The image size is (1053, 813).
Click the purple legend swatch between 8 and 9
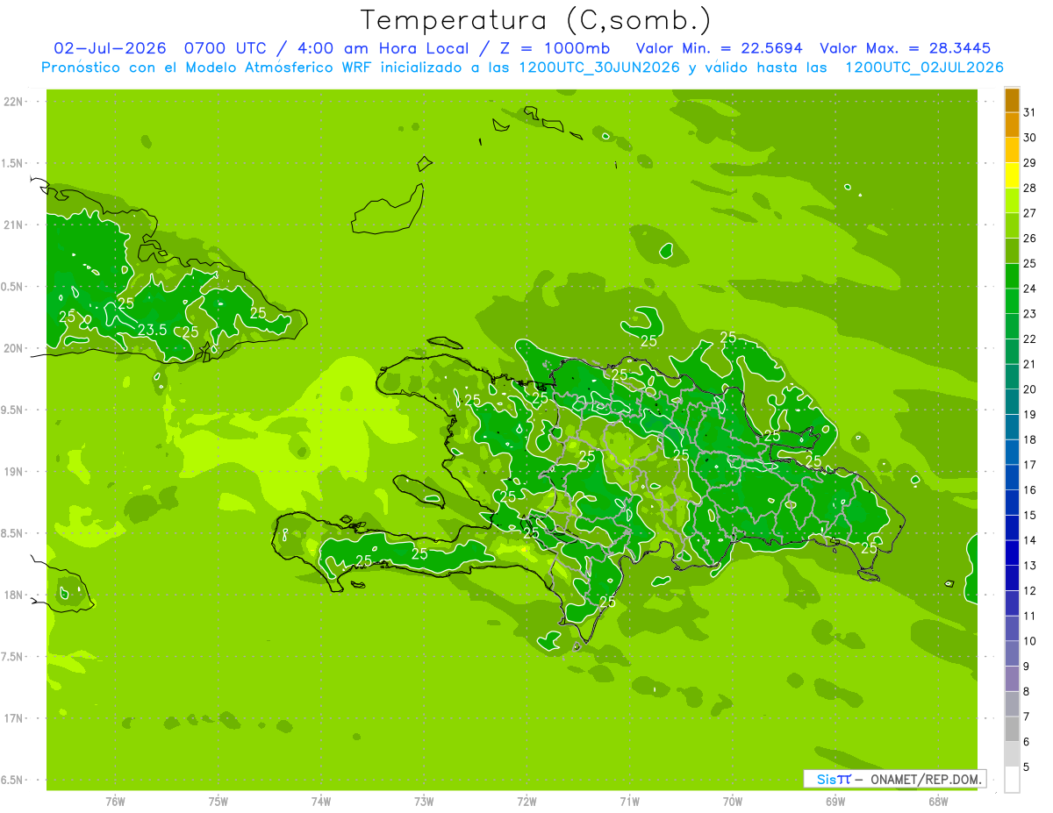pos(1013,680)
